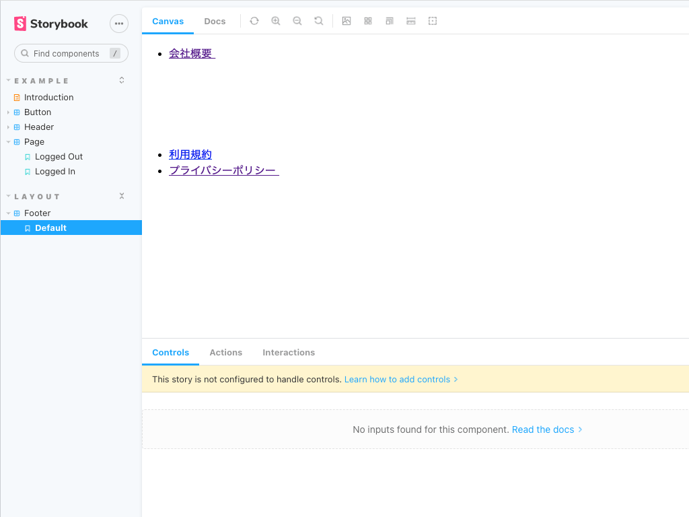This screenshot has height=517, width=689.
Task: Click the プライバシーポリシー link
Action: point(224,170)
